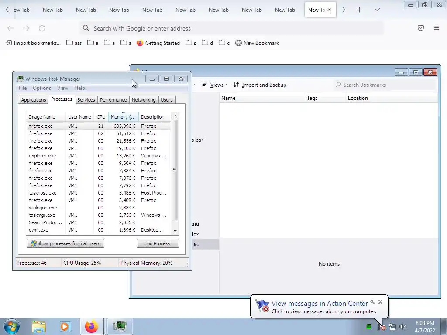Open the New Bookmark globe item
Viewport: 447px width, 335px height.
click(x=257, y=43)
